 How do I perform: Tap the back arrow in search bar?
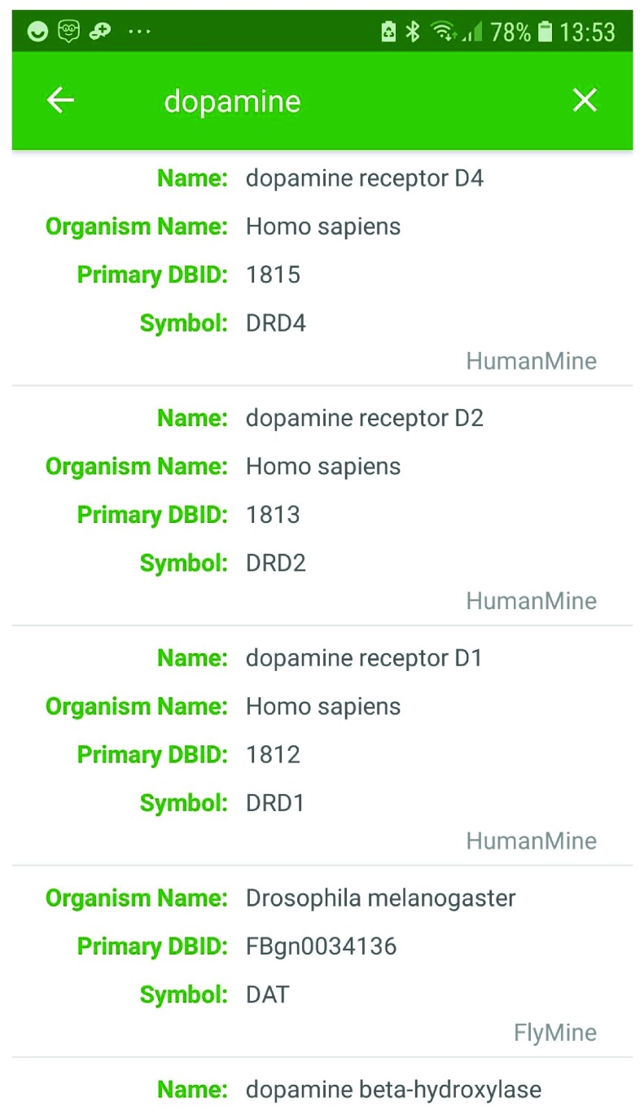[60, 100]
